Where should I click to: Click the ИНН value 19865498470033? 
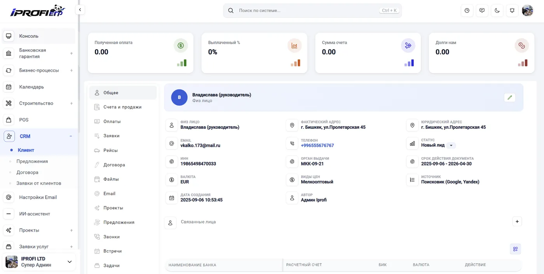click(198, 164)
